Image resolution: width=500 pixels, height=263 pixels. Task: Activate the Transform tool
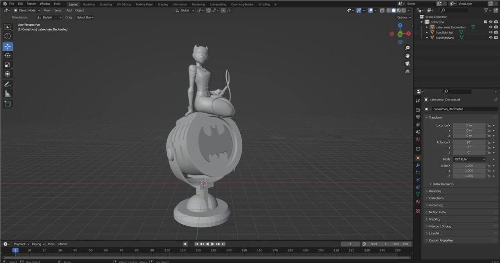point(7,74)
